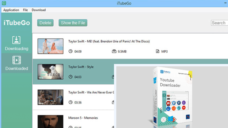Switch to the Downloading tab
The image size is (228, 128).
tap(17, 43)
